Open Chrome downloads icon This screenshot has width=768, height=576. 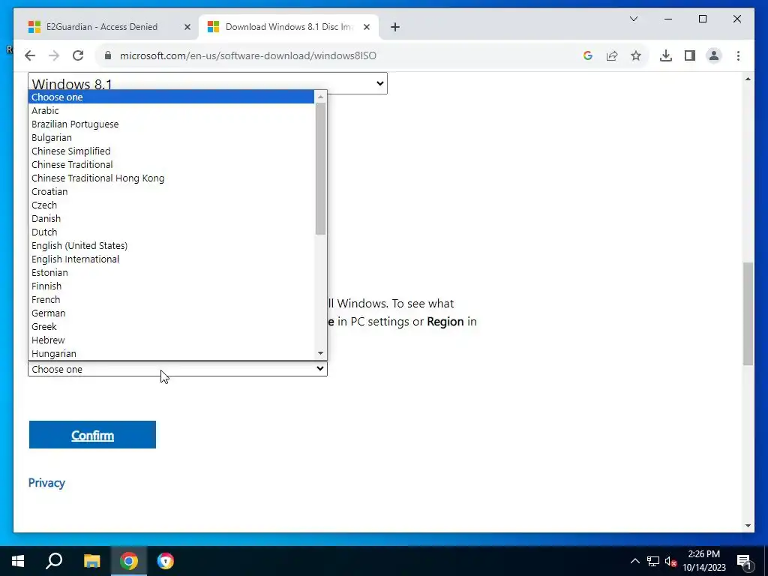pos(666,55)
